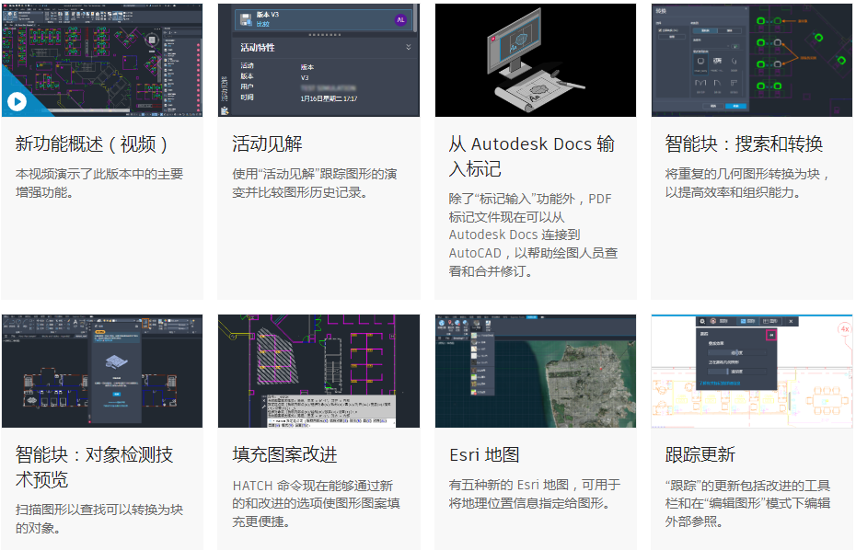Click the description starting 除了“标记输入”功能外
The width and height of the screenshot is (856, 550).
pos(533,235)
